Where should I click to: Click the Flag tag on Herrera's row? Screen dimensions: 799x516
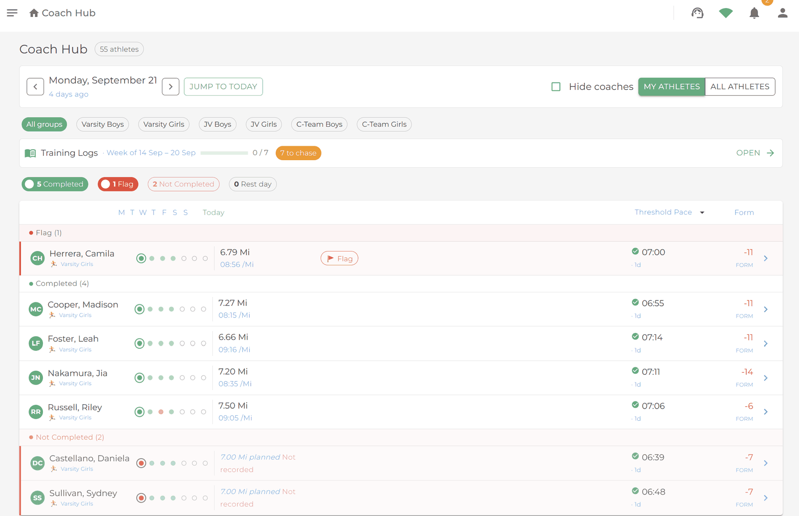pos(340,258)
